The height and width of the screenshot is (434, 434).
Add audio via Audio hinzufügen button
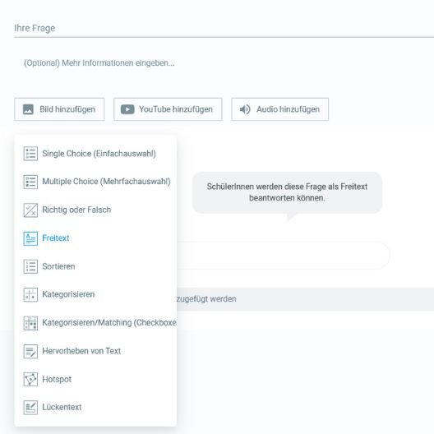279,109
